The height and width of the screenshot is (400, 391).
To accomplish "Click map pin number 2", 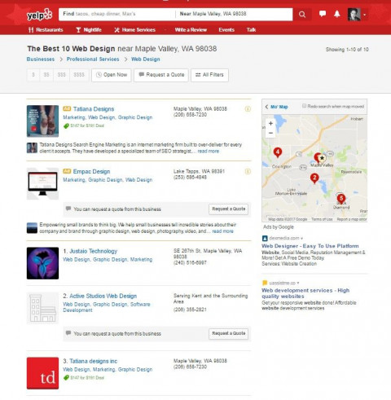I will pos(314,178).
